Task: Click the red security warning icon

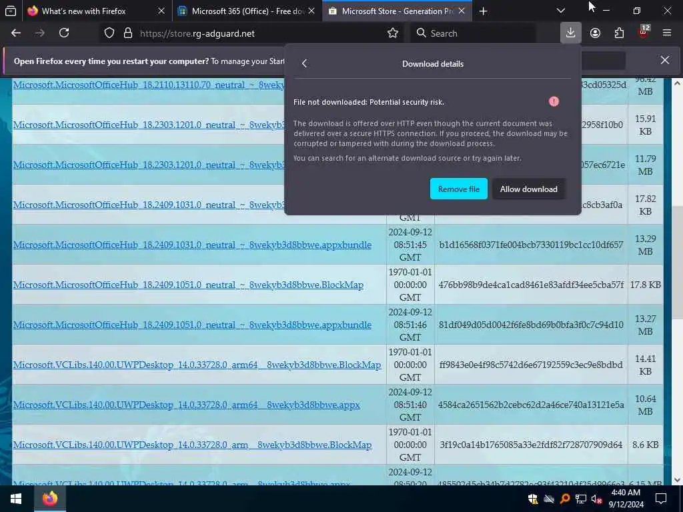Action: (554, 101)
